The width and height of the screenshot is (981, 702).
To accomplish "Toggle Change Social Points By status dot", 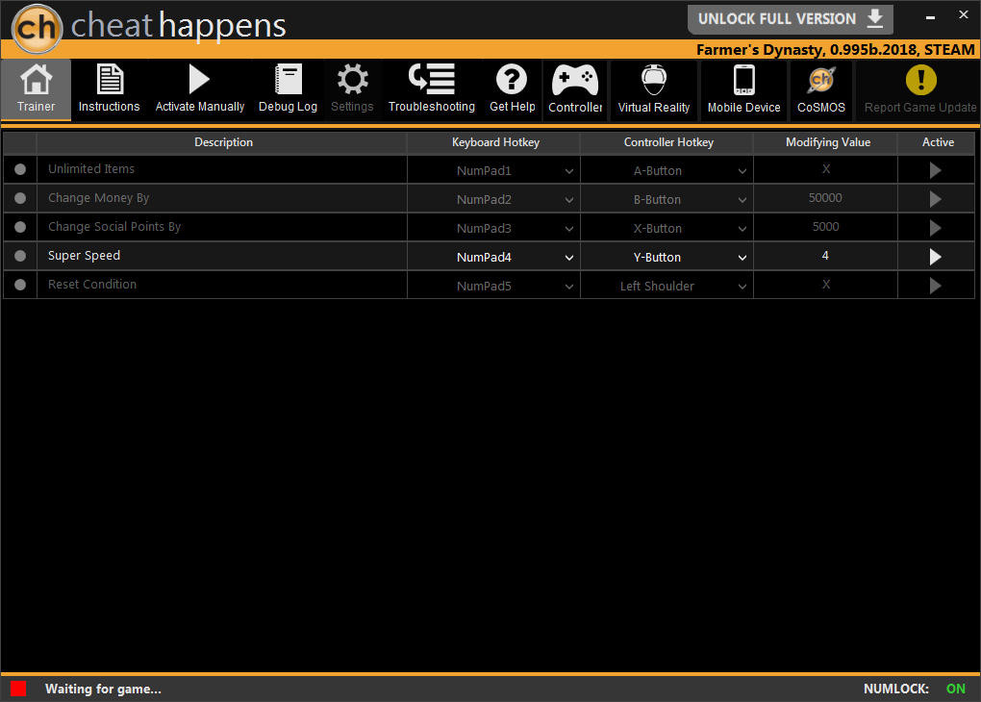I will click(x=20, y=227).
